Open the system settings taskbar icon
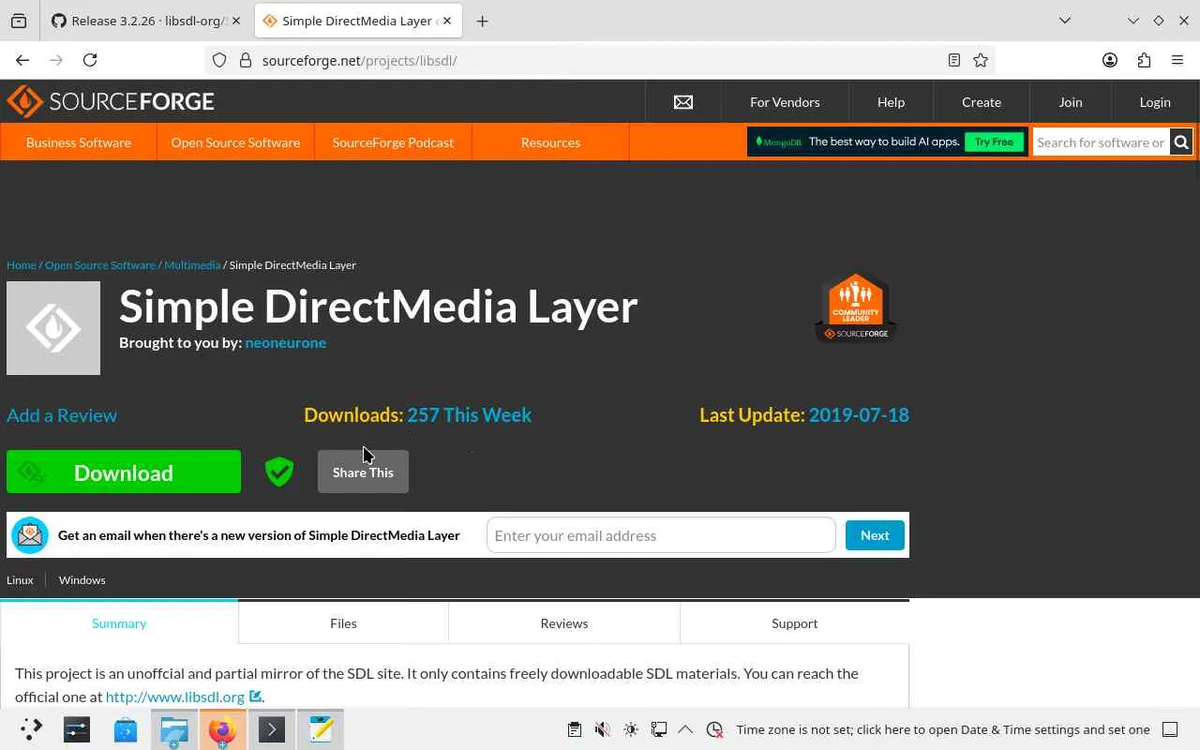1200x750 pixels. point(77,729)
